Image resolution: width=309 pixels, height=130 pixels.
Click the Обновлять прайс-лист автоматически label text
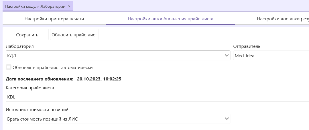tap(53, 68)
